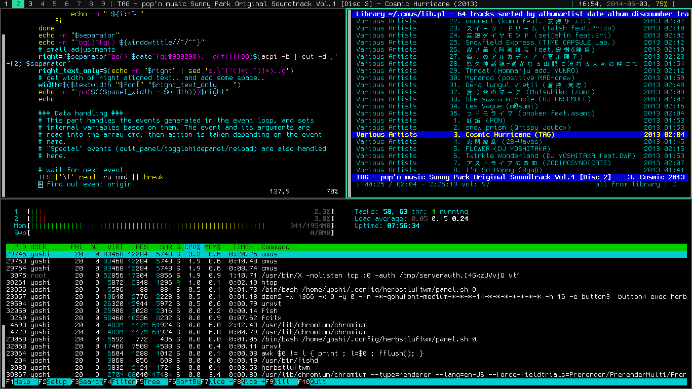Sort processes by the CPU% column header
Image resolution: width=692 pixels, height=389 pixels.
tap(192, 247)
